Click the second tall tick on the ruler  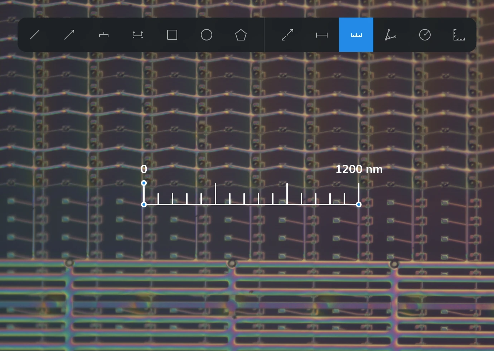click(287, 193)
